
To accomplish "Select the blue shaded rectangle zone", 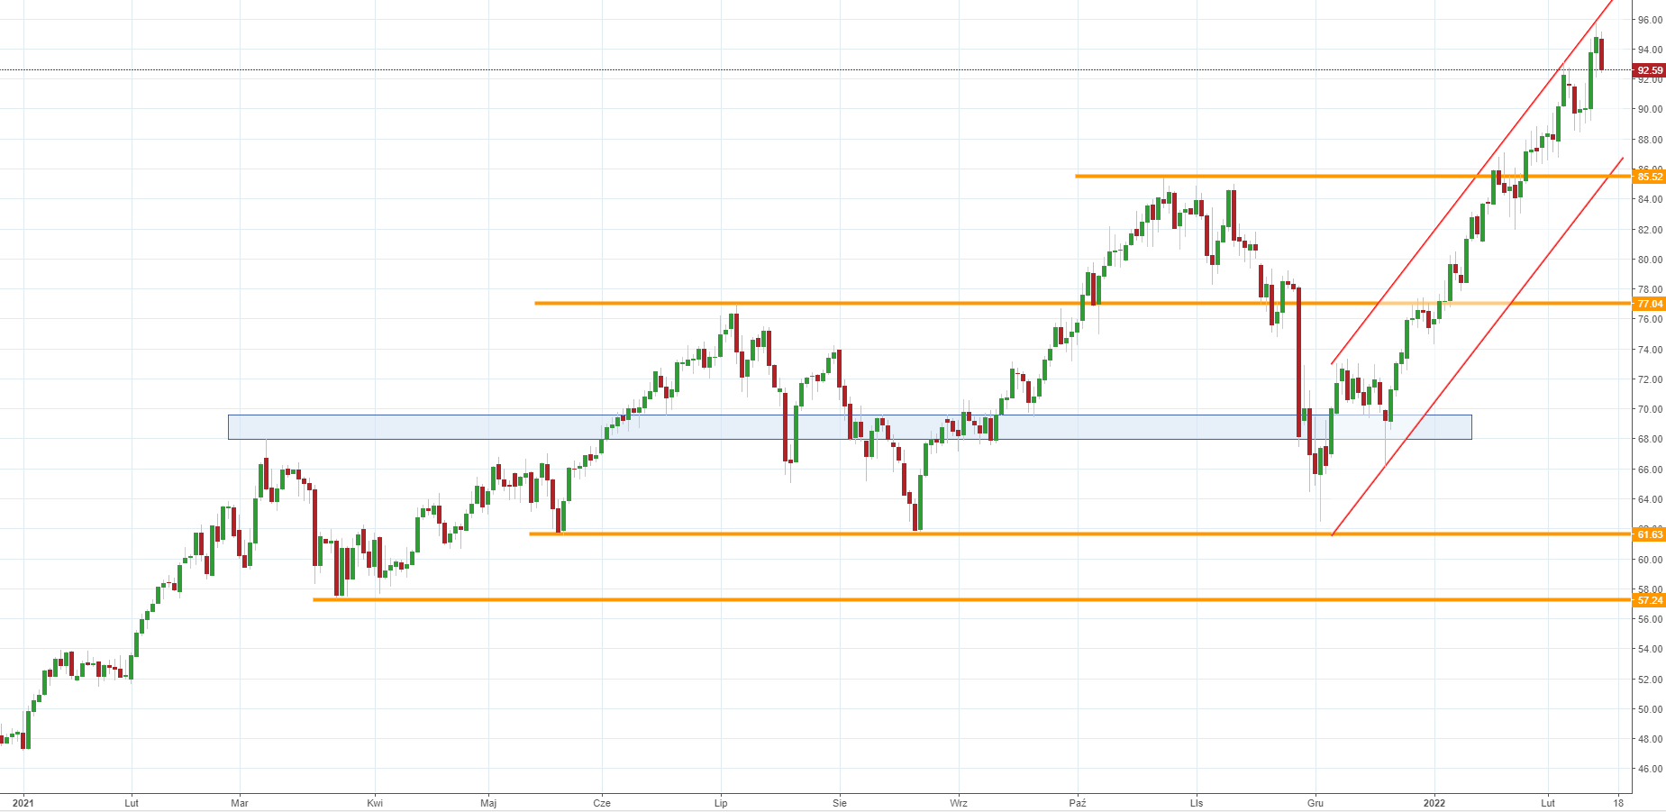I will coord(850,427).
